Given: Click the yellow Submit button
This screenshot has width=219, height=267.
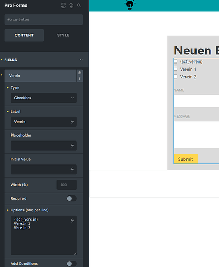Looking at the screenshot, I should coord(185,159).
